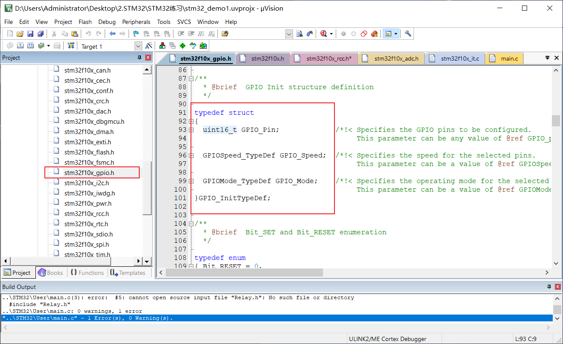Image resolution: width=563 pixels, height=344 pixels.
Task: Open the debug session dropdown arrow
Action: click(x=331, y=34)
